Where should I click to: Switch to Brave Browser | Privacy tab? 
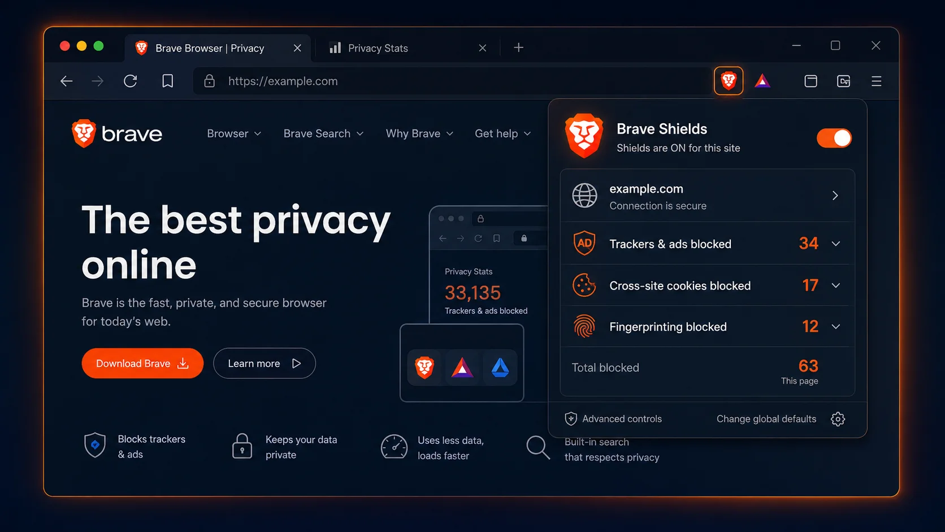coord(217,48)
